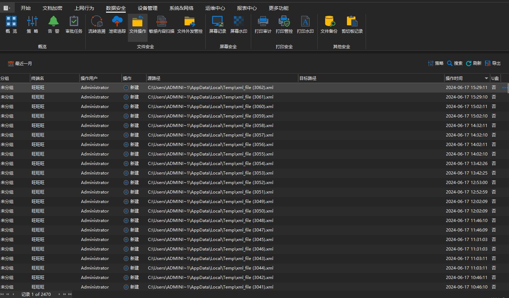The height and width of the screenshot is (298, 509).
Task: Select row with xml_file (3060).xml
Action: click(x=254, y=107)
